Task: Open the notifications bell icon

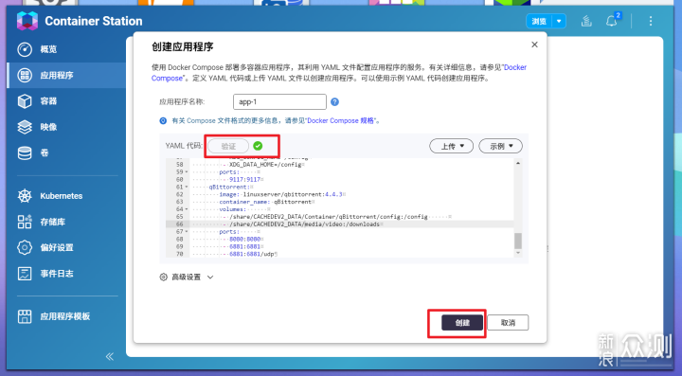Action: [x=612, y=21]
